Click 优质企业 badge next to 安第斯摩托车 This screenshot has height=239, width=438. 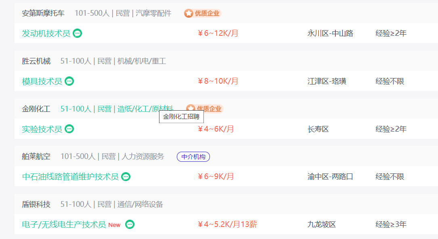pyautogui.click(x=202, y=13)
